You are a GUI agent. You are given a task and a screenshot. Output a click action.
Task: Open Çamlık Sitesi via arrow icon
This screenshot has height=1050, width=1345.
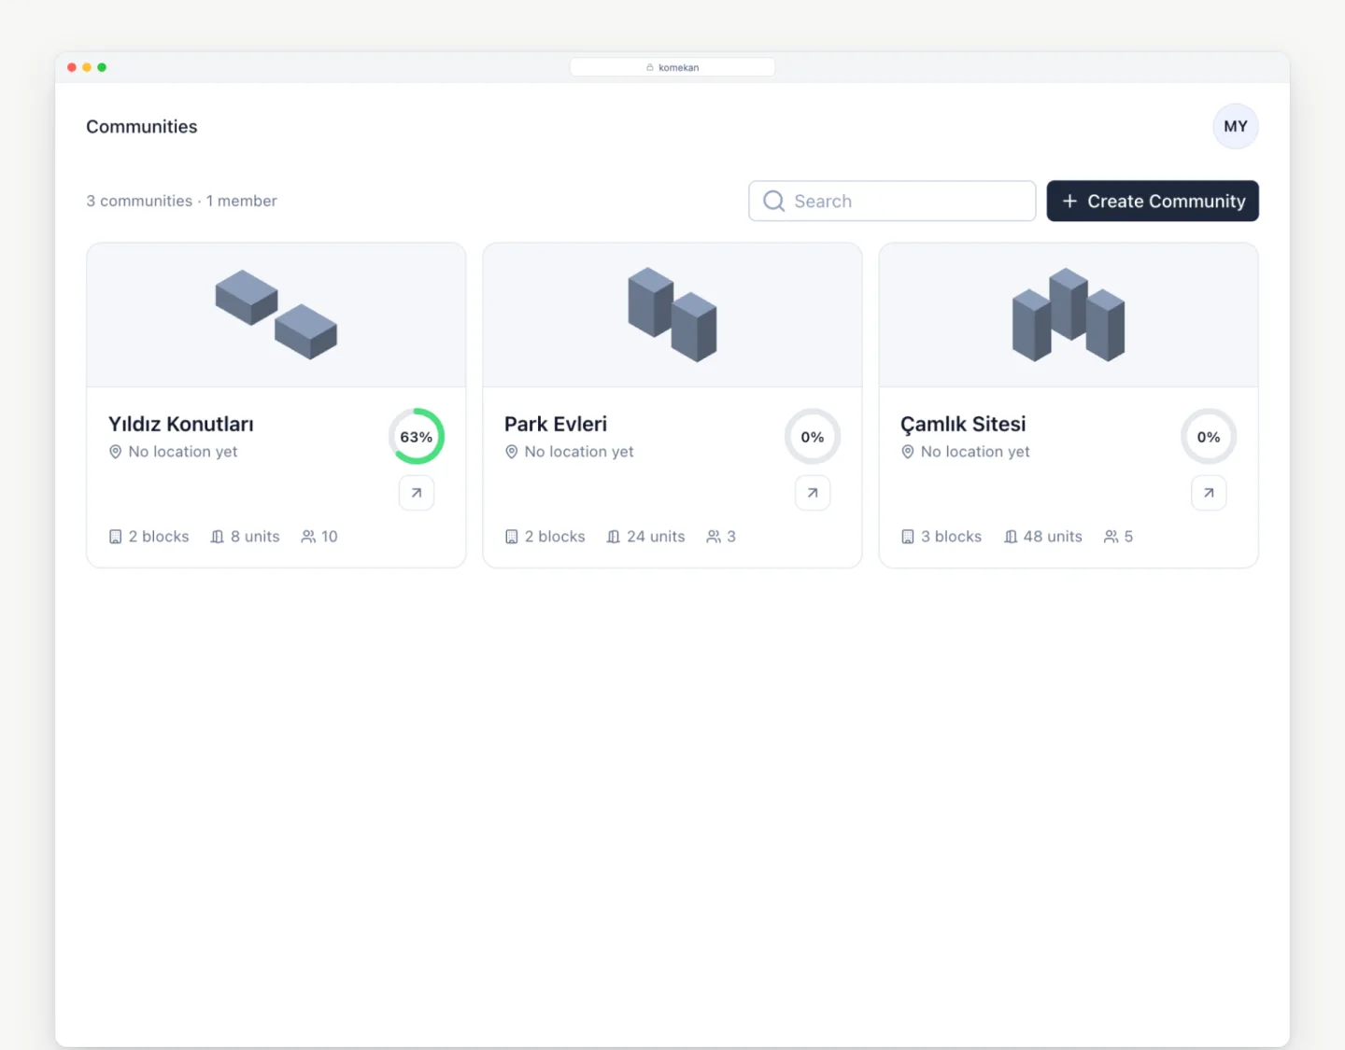click(1209, 493)
